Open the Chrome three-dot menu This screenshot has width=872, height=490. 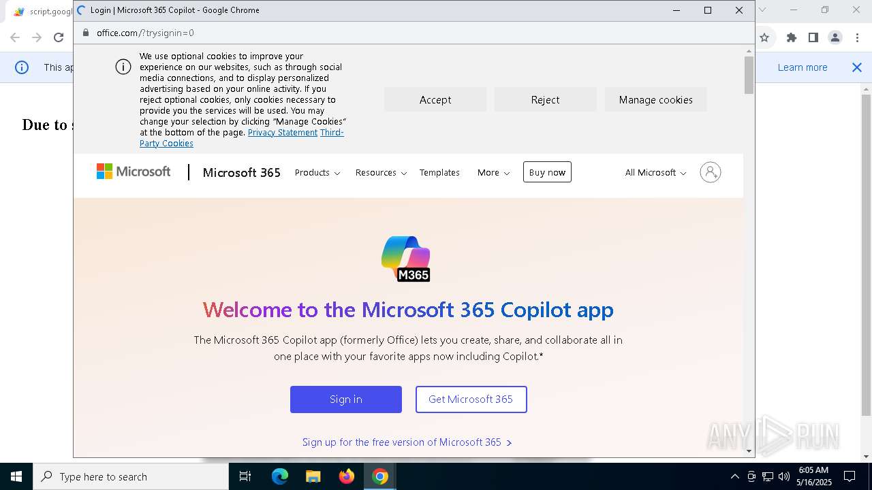856,37
